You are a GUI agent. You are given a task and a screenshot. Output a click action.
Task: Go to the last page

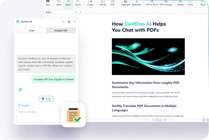(x=172, y=120)
